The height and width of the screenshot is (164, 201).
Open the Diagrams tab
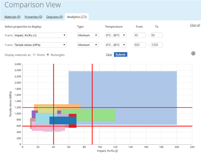[55, 17]
